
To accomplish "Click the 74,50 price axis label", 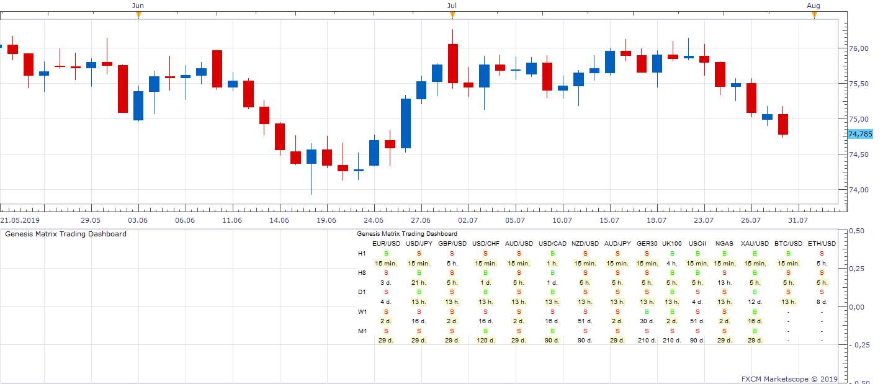I will tap(858, 154).
